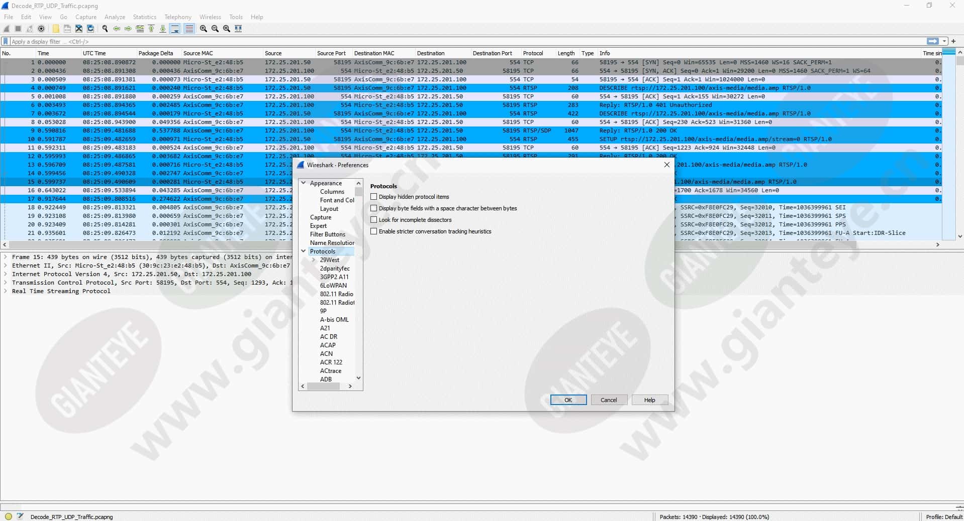Screen dimensions: 964x521
Task: Check Enable stricter conversation tracking heuristics
Action: coord(373,231)
